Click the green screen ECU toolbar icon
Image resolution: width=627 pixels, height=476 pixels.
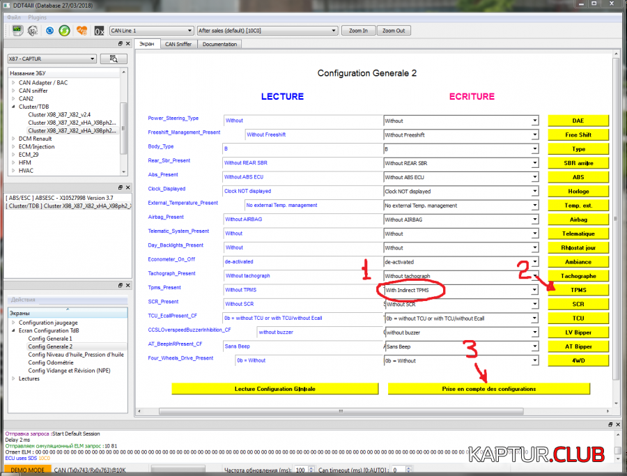[17, 31]
